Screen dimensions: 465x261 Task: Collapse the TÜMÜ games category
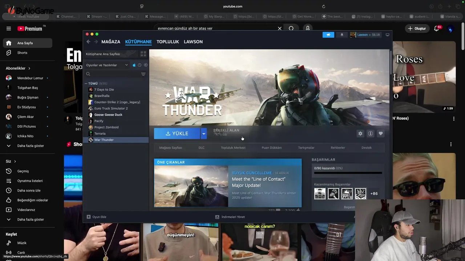(x=86, y=83)
